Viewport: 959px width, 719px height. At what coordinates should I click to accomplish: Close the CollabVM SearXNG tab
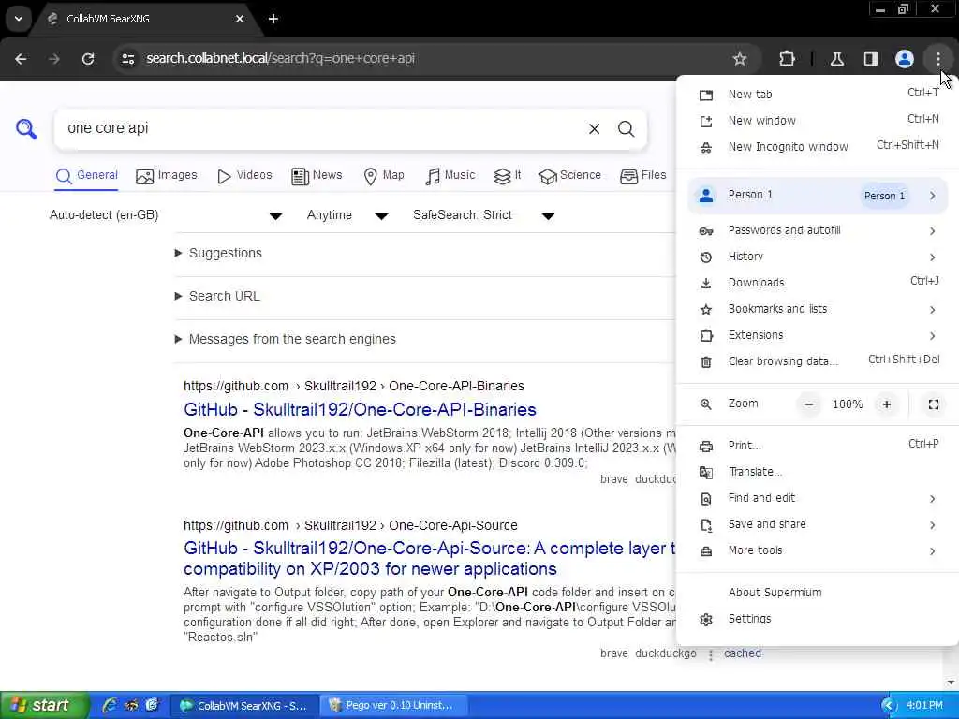coord(240,19)
